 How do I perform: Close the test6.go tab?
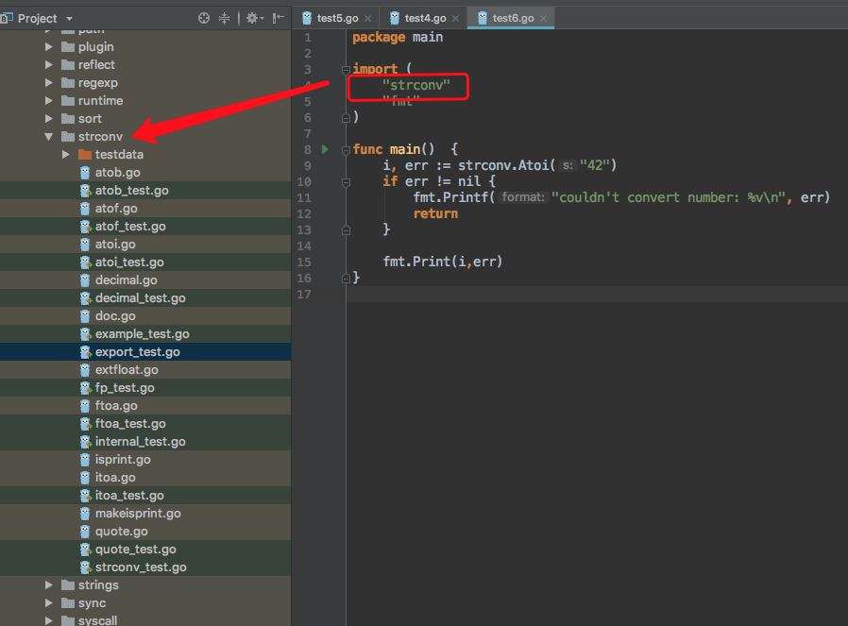pyautogui.click(x=542, y=18)
